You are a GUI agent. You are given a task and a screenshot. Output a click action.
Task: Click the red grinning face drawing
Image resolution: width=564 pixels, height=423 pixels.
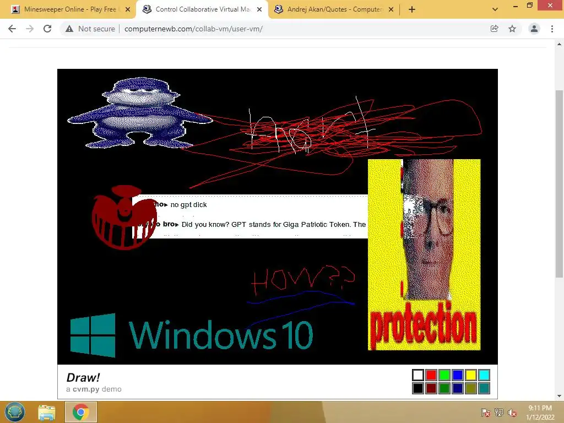tap(124, 218)
